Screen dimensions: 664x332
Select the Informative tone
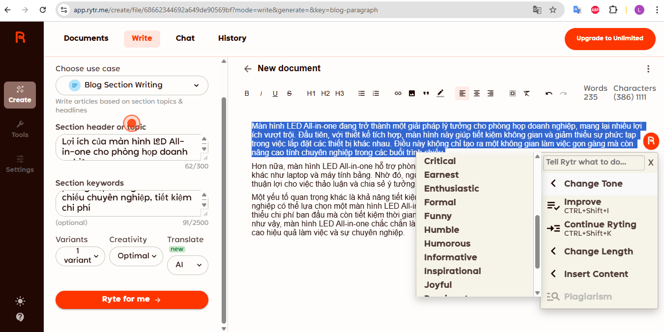pos(450,257)
